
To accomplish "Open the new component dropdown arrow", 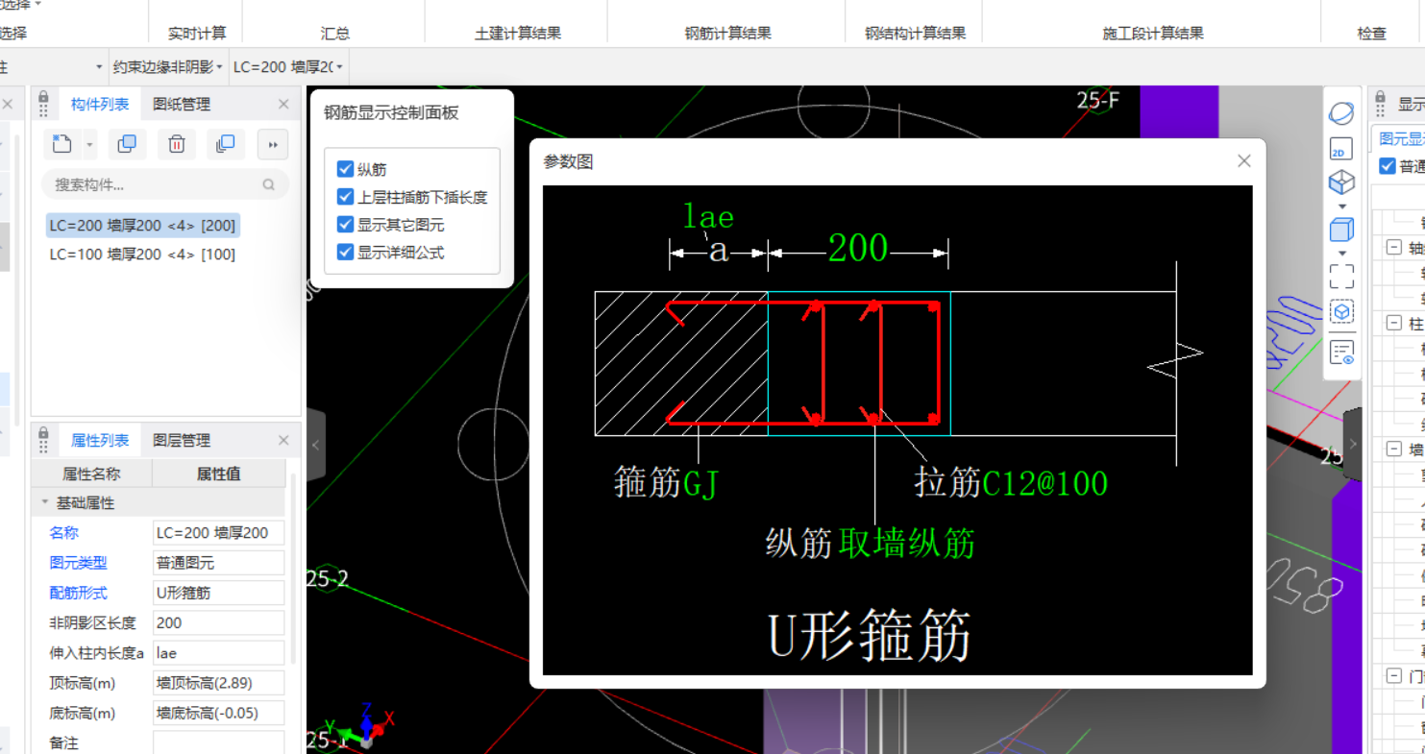I will pyautogui.click(x=89, y=145).
